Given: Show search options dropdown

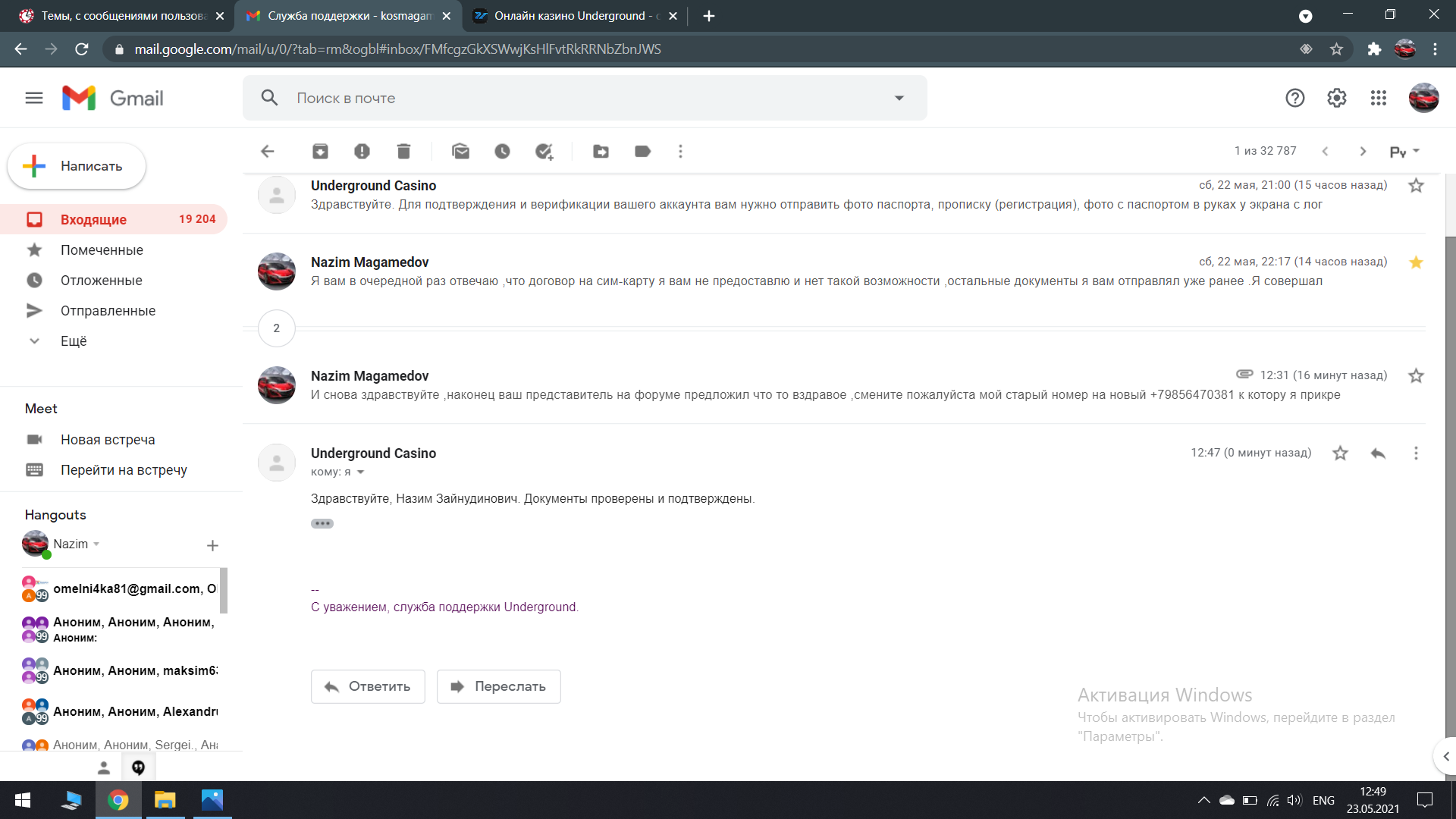Looking at the screenshot, I should pyautogui.click(x=899, y=98).
